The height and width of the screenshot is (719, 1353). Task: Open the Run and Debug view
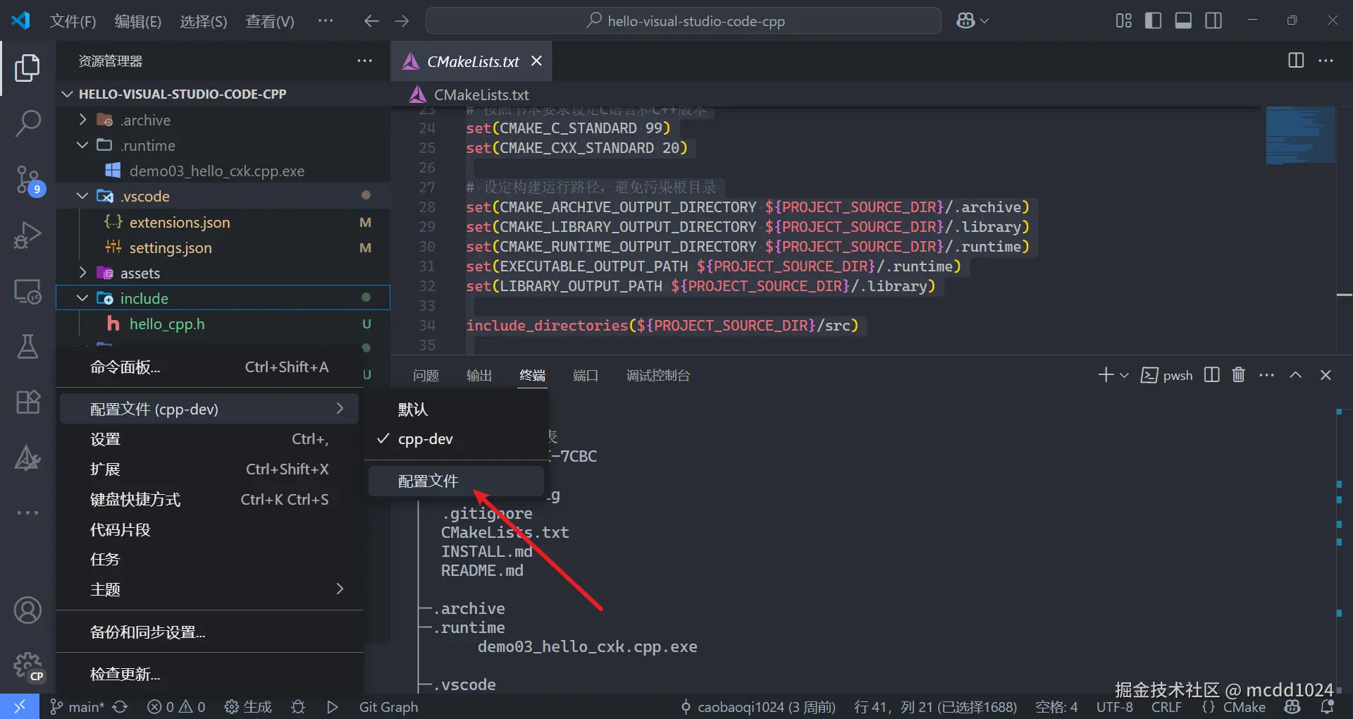click(27, 235)
